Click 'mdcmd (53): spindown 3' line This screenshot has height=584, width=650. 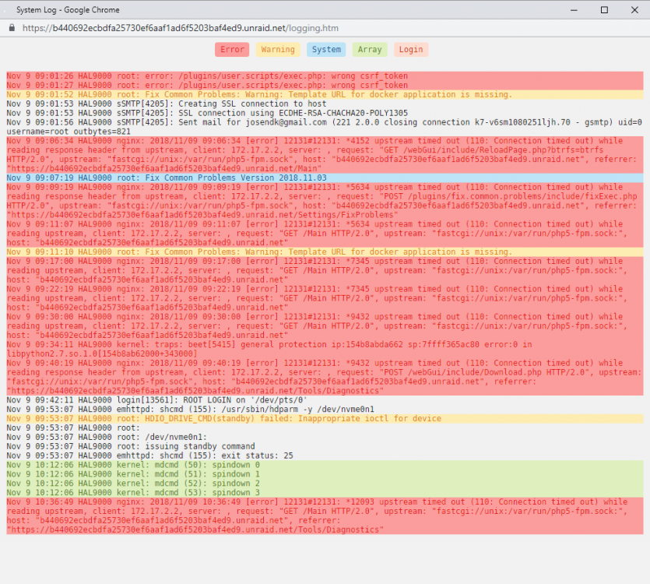[325, 492]
